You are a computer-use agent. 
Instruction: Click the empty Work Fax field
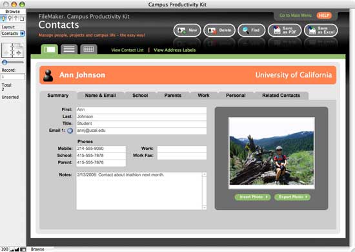coord(182,156)
